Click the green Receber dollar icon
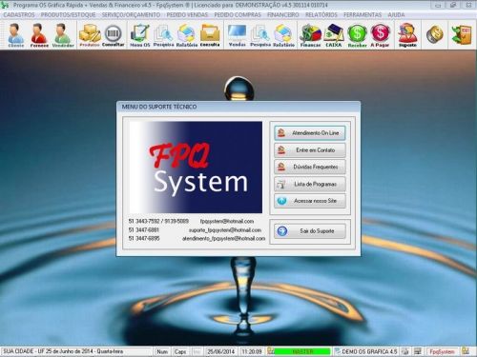The height and width of the screenshot is (357, 477). pyautogui.click(x=357, y=35)
